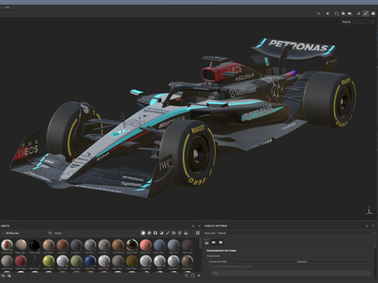Open the Help menu

pyautogui.click(x=7, y=7)
